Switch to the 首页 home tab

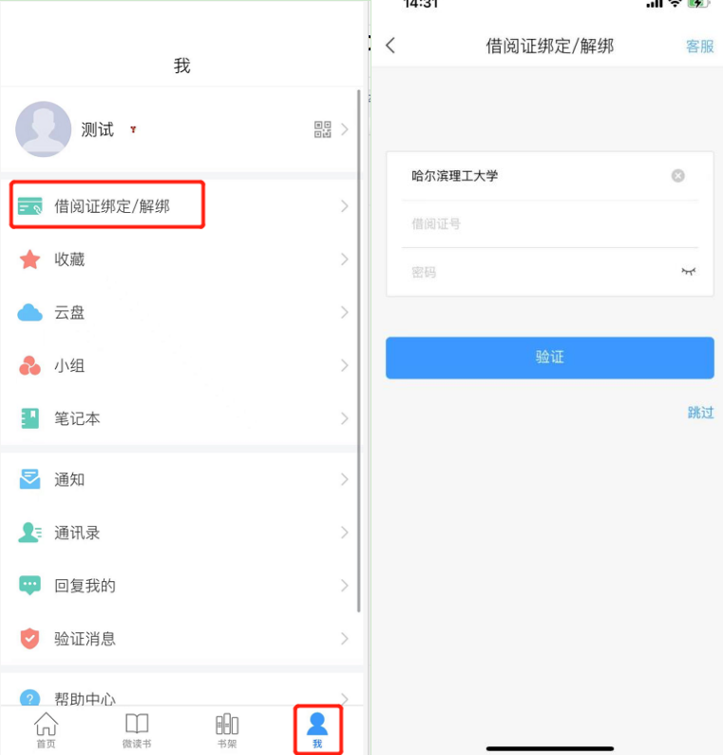pyautogui.click(x=47, y=730)
